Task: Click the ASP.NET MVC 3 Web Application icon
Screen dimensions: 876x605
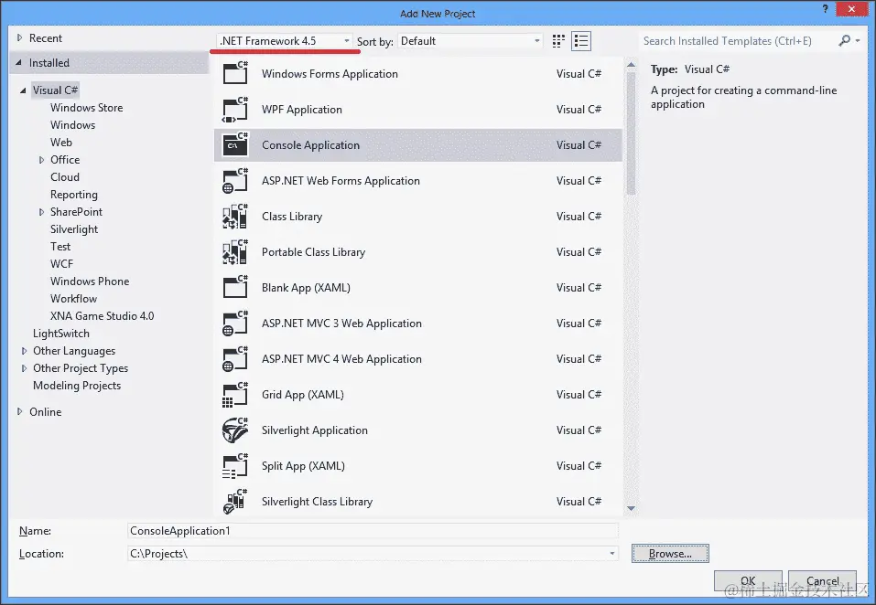Action: 235,324
